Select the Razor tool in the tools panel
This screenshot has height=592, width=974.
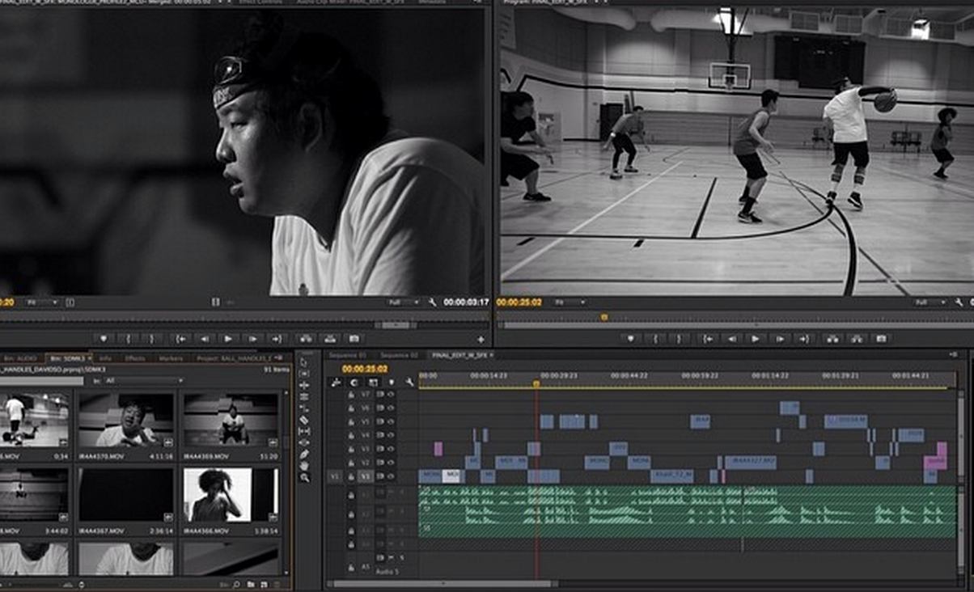click(304, 420)
